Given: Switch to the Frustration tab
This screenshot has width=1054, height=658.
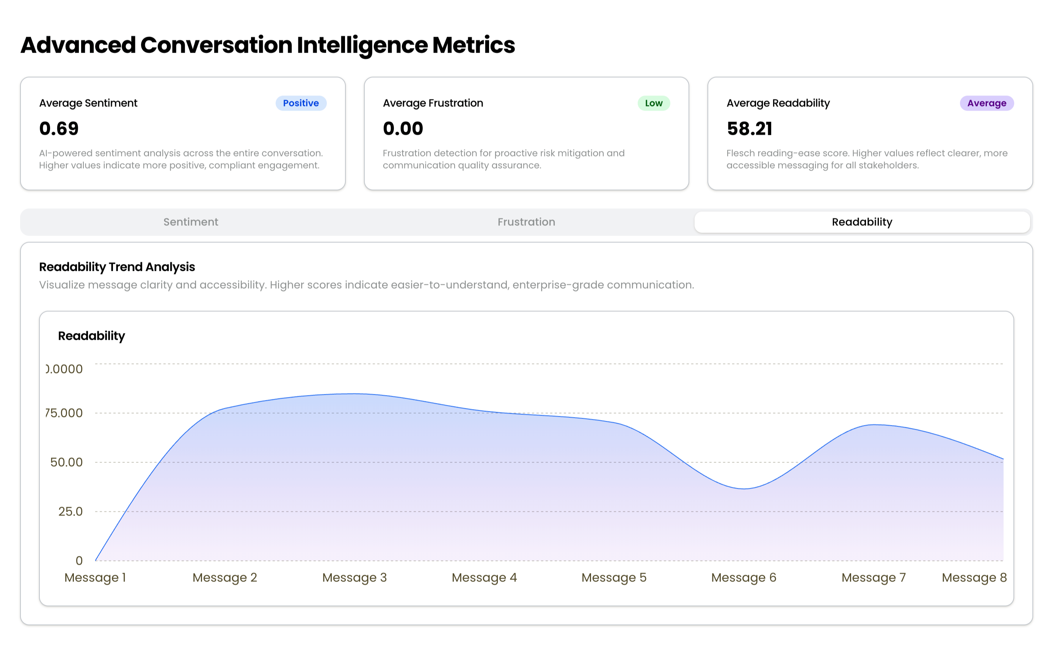Looking at the screenshot, I should tap(526, 222).
